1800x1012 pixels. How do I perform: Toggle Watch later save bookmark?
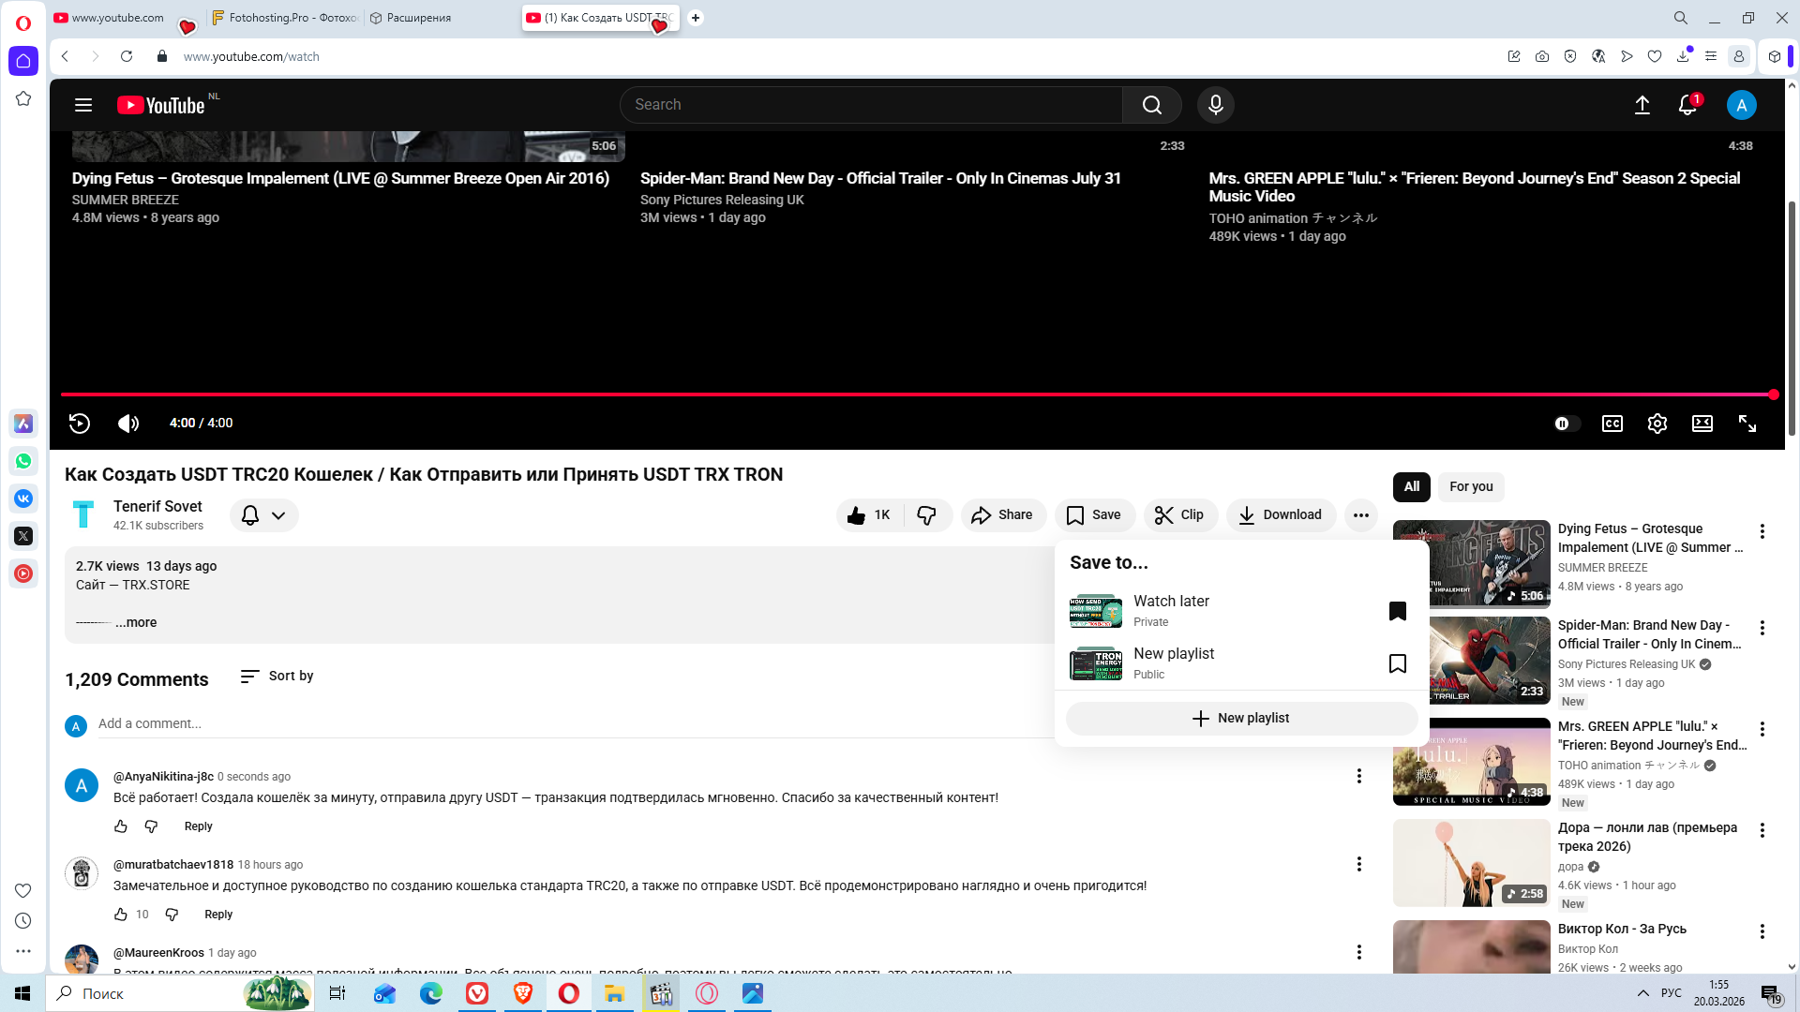click(x=1397, y=611)
